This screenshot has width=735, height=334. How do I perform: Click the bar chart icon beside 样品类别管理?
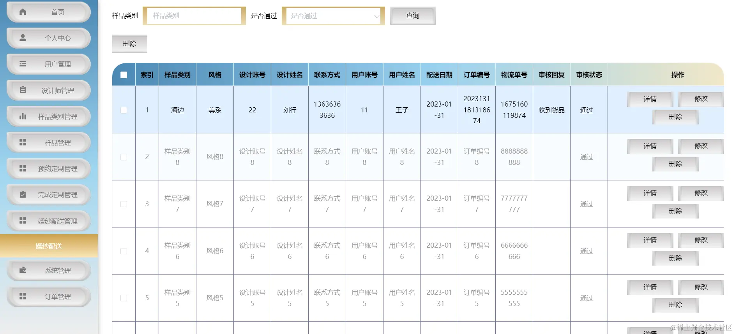[x=23, y=116]
